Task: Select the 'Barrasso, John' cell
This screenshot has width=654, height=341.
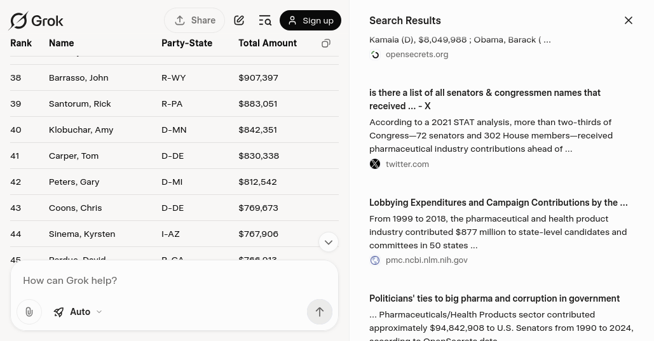Action: 78,78
